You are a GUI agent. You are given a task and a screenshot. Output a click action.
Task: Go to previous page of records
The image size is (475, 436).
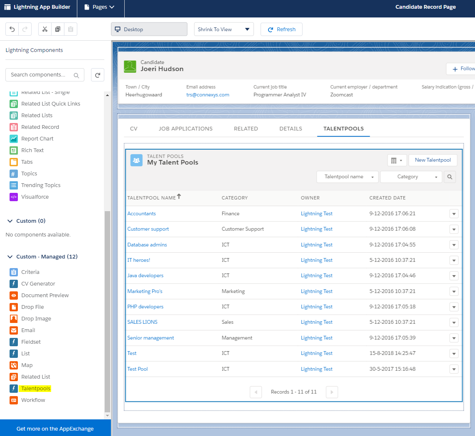256,392
